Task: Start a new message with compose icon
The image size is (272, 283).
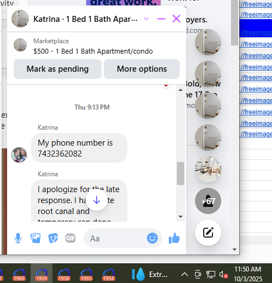Action: coord(208,233)
